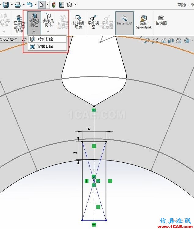Viewport: 194px width, 229px height.
Task: Select the rectangle's top-left corner point
Action: click(x=82, y=142)
